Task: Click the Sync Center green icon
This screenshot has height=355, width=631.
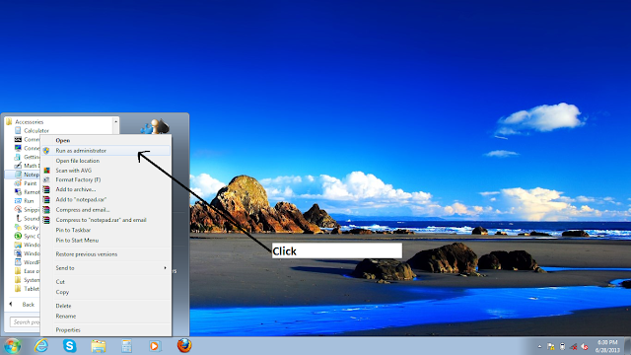Action: [18, 236]
